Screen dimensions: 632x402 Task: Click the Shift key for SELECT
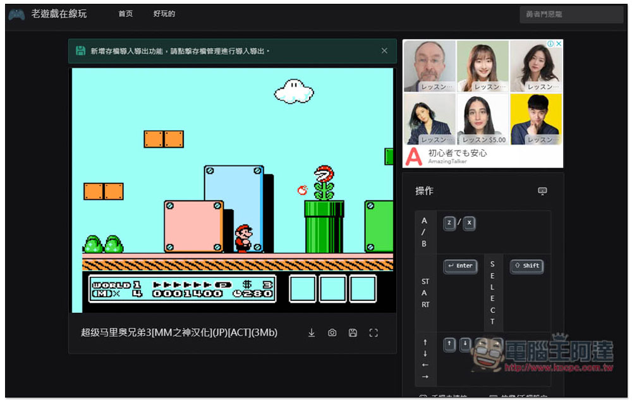click(x=527, y=266)
